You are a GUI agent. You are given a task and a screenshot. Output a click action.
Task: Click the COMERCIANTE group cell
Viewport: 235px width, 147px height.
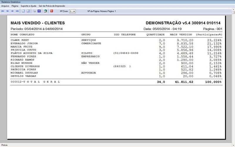[x=91, y=43]
